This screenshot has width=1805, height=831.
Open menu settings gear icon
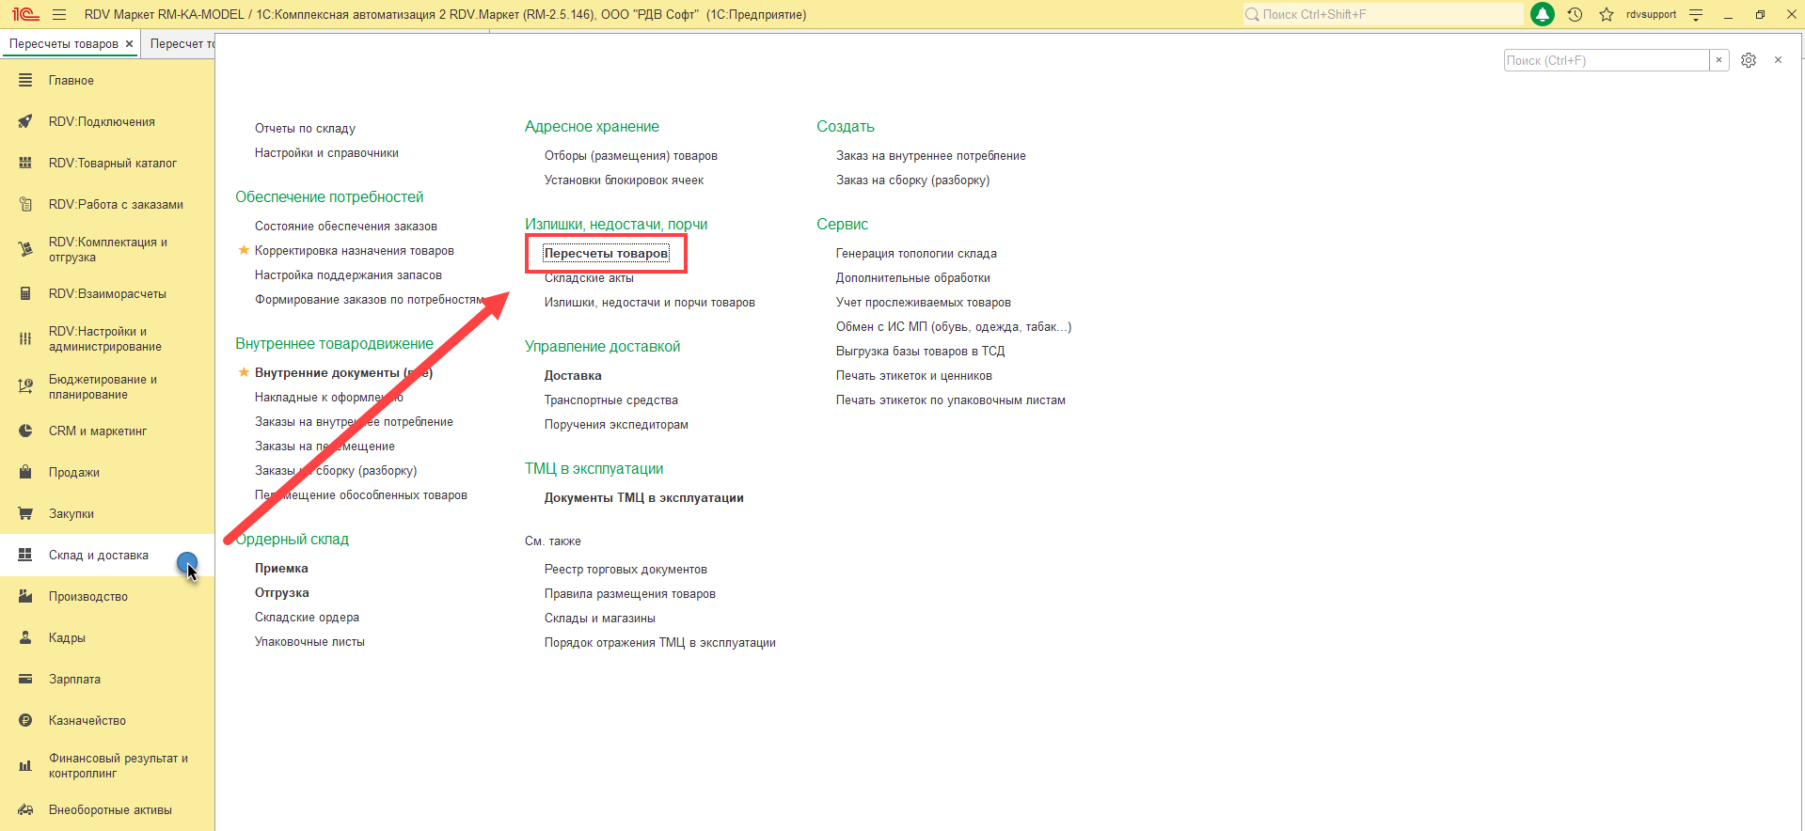(1749, 60)
